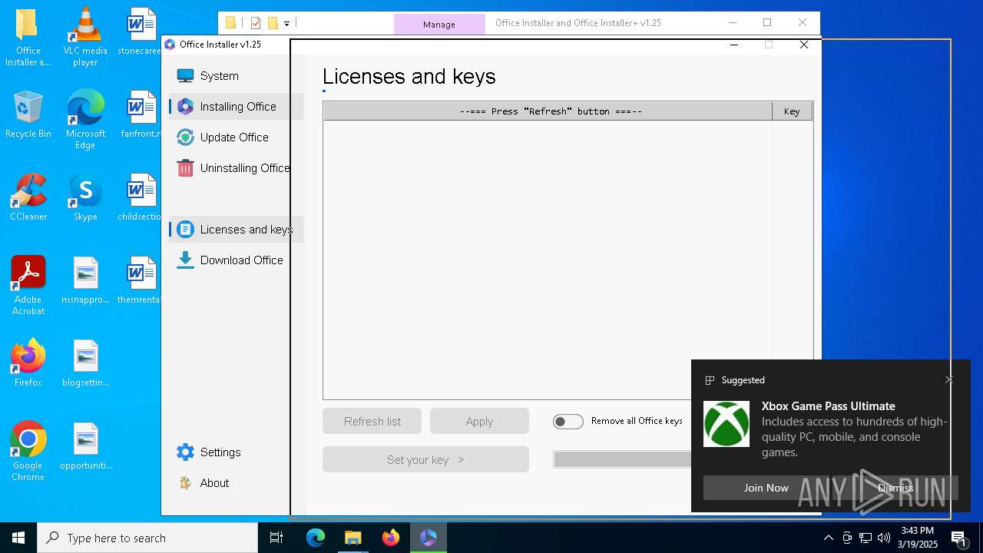
Task: Go to Installing Office section
Action: [236, 107]
